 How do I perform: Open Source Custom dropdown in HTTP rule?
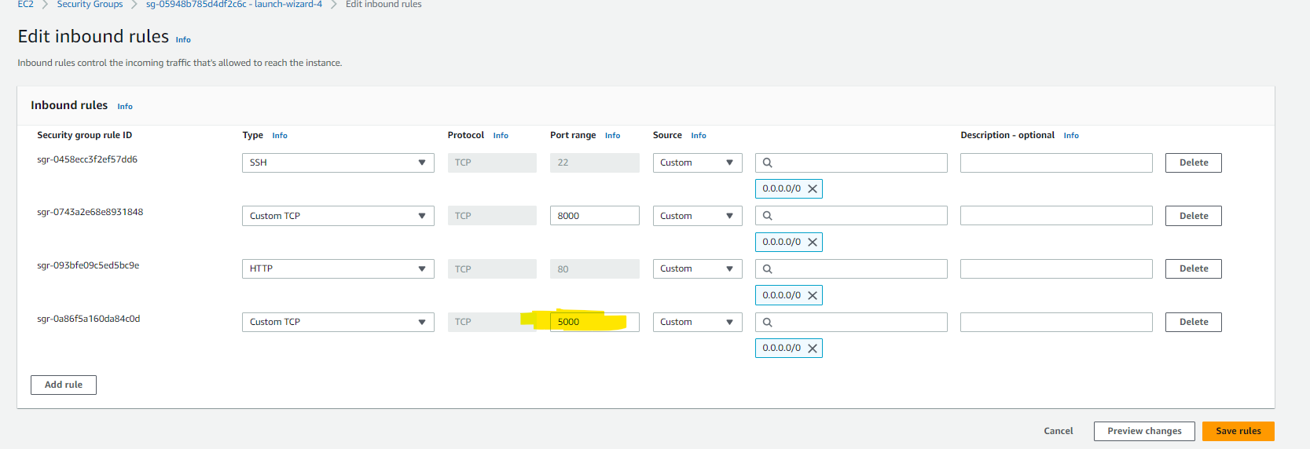697,268
